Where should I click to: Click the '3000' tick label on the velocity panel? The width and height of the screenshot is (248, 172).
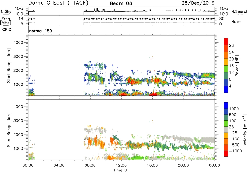click(x=18, y=120)
